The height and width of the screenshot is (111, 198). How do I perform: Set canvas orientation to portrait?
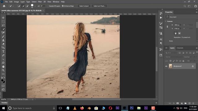(x=175, y=33)
